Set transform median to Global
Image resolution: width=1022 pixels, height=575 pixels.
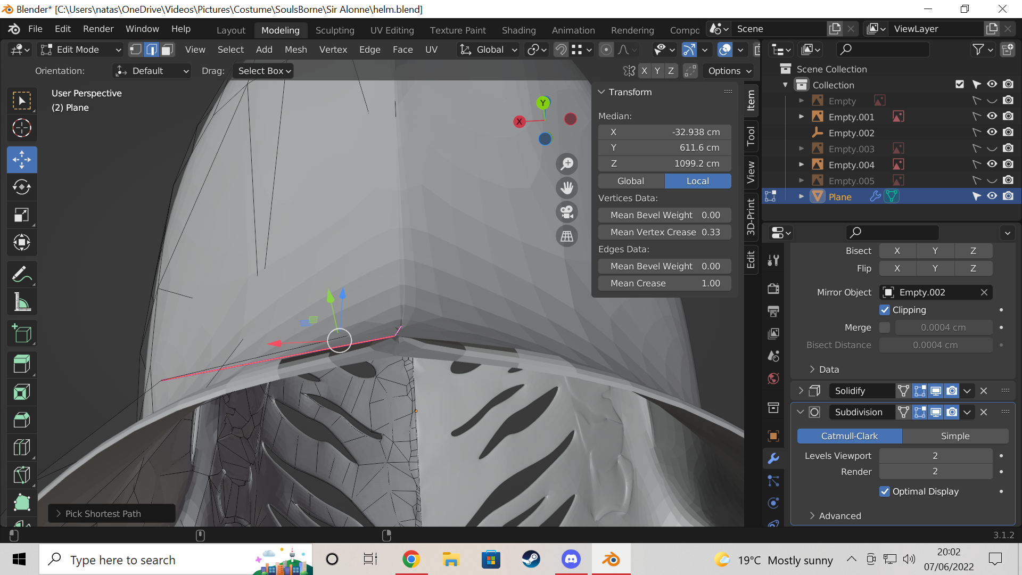pos(631,181)
